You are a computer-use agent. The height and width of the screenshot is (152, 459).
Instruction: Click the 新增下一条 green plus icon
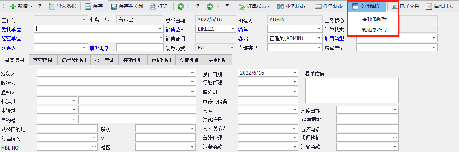tap(13, 6)
